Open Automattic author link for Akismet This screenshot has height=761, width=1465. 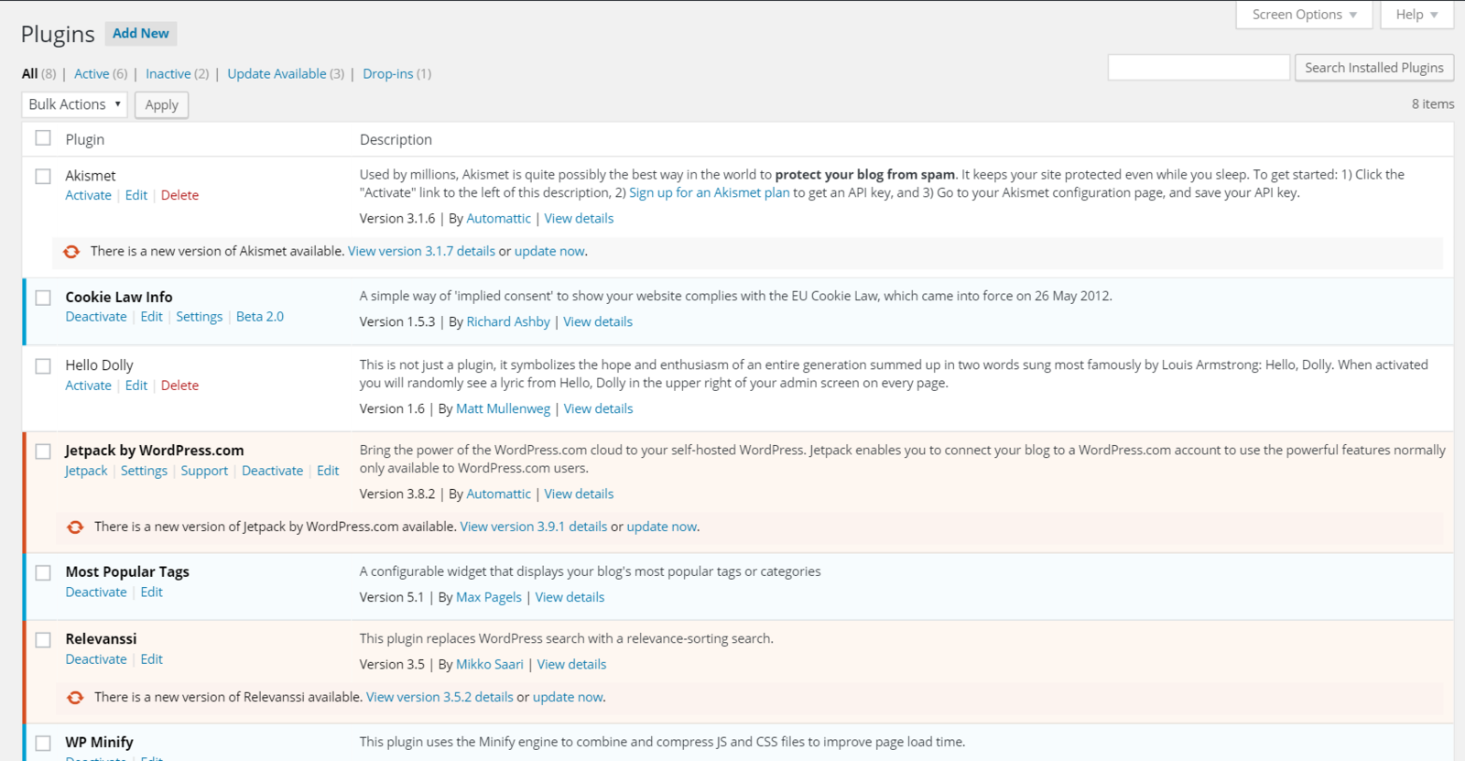[x=498, y=218]
